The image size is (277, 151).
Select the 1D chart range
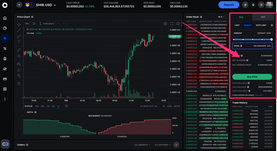pyautogui.click(x=58, y=106)
